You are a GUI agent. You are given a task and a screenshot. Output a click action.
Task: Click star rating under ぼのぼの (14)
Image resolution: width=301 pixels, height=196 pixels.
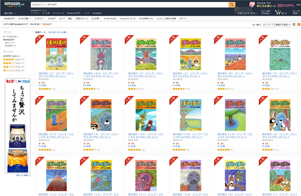tap(45, 150)
